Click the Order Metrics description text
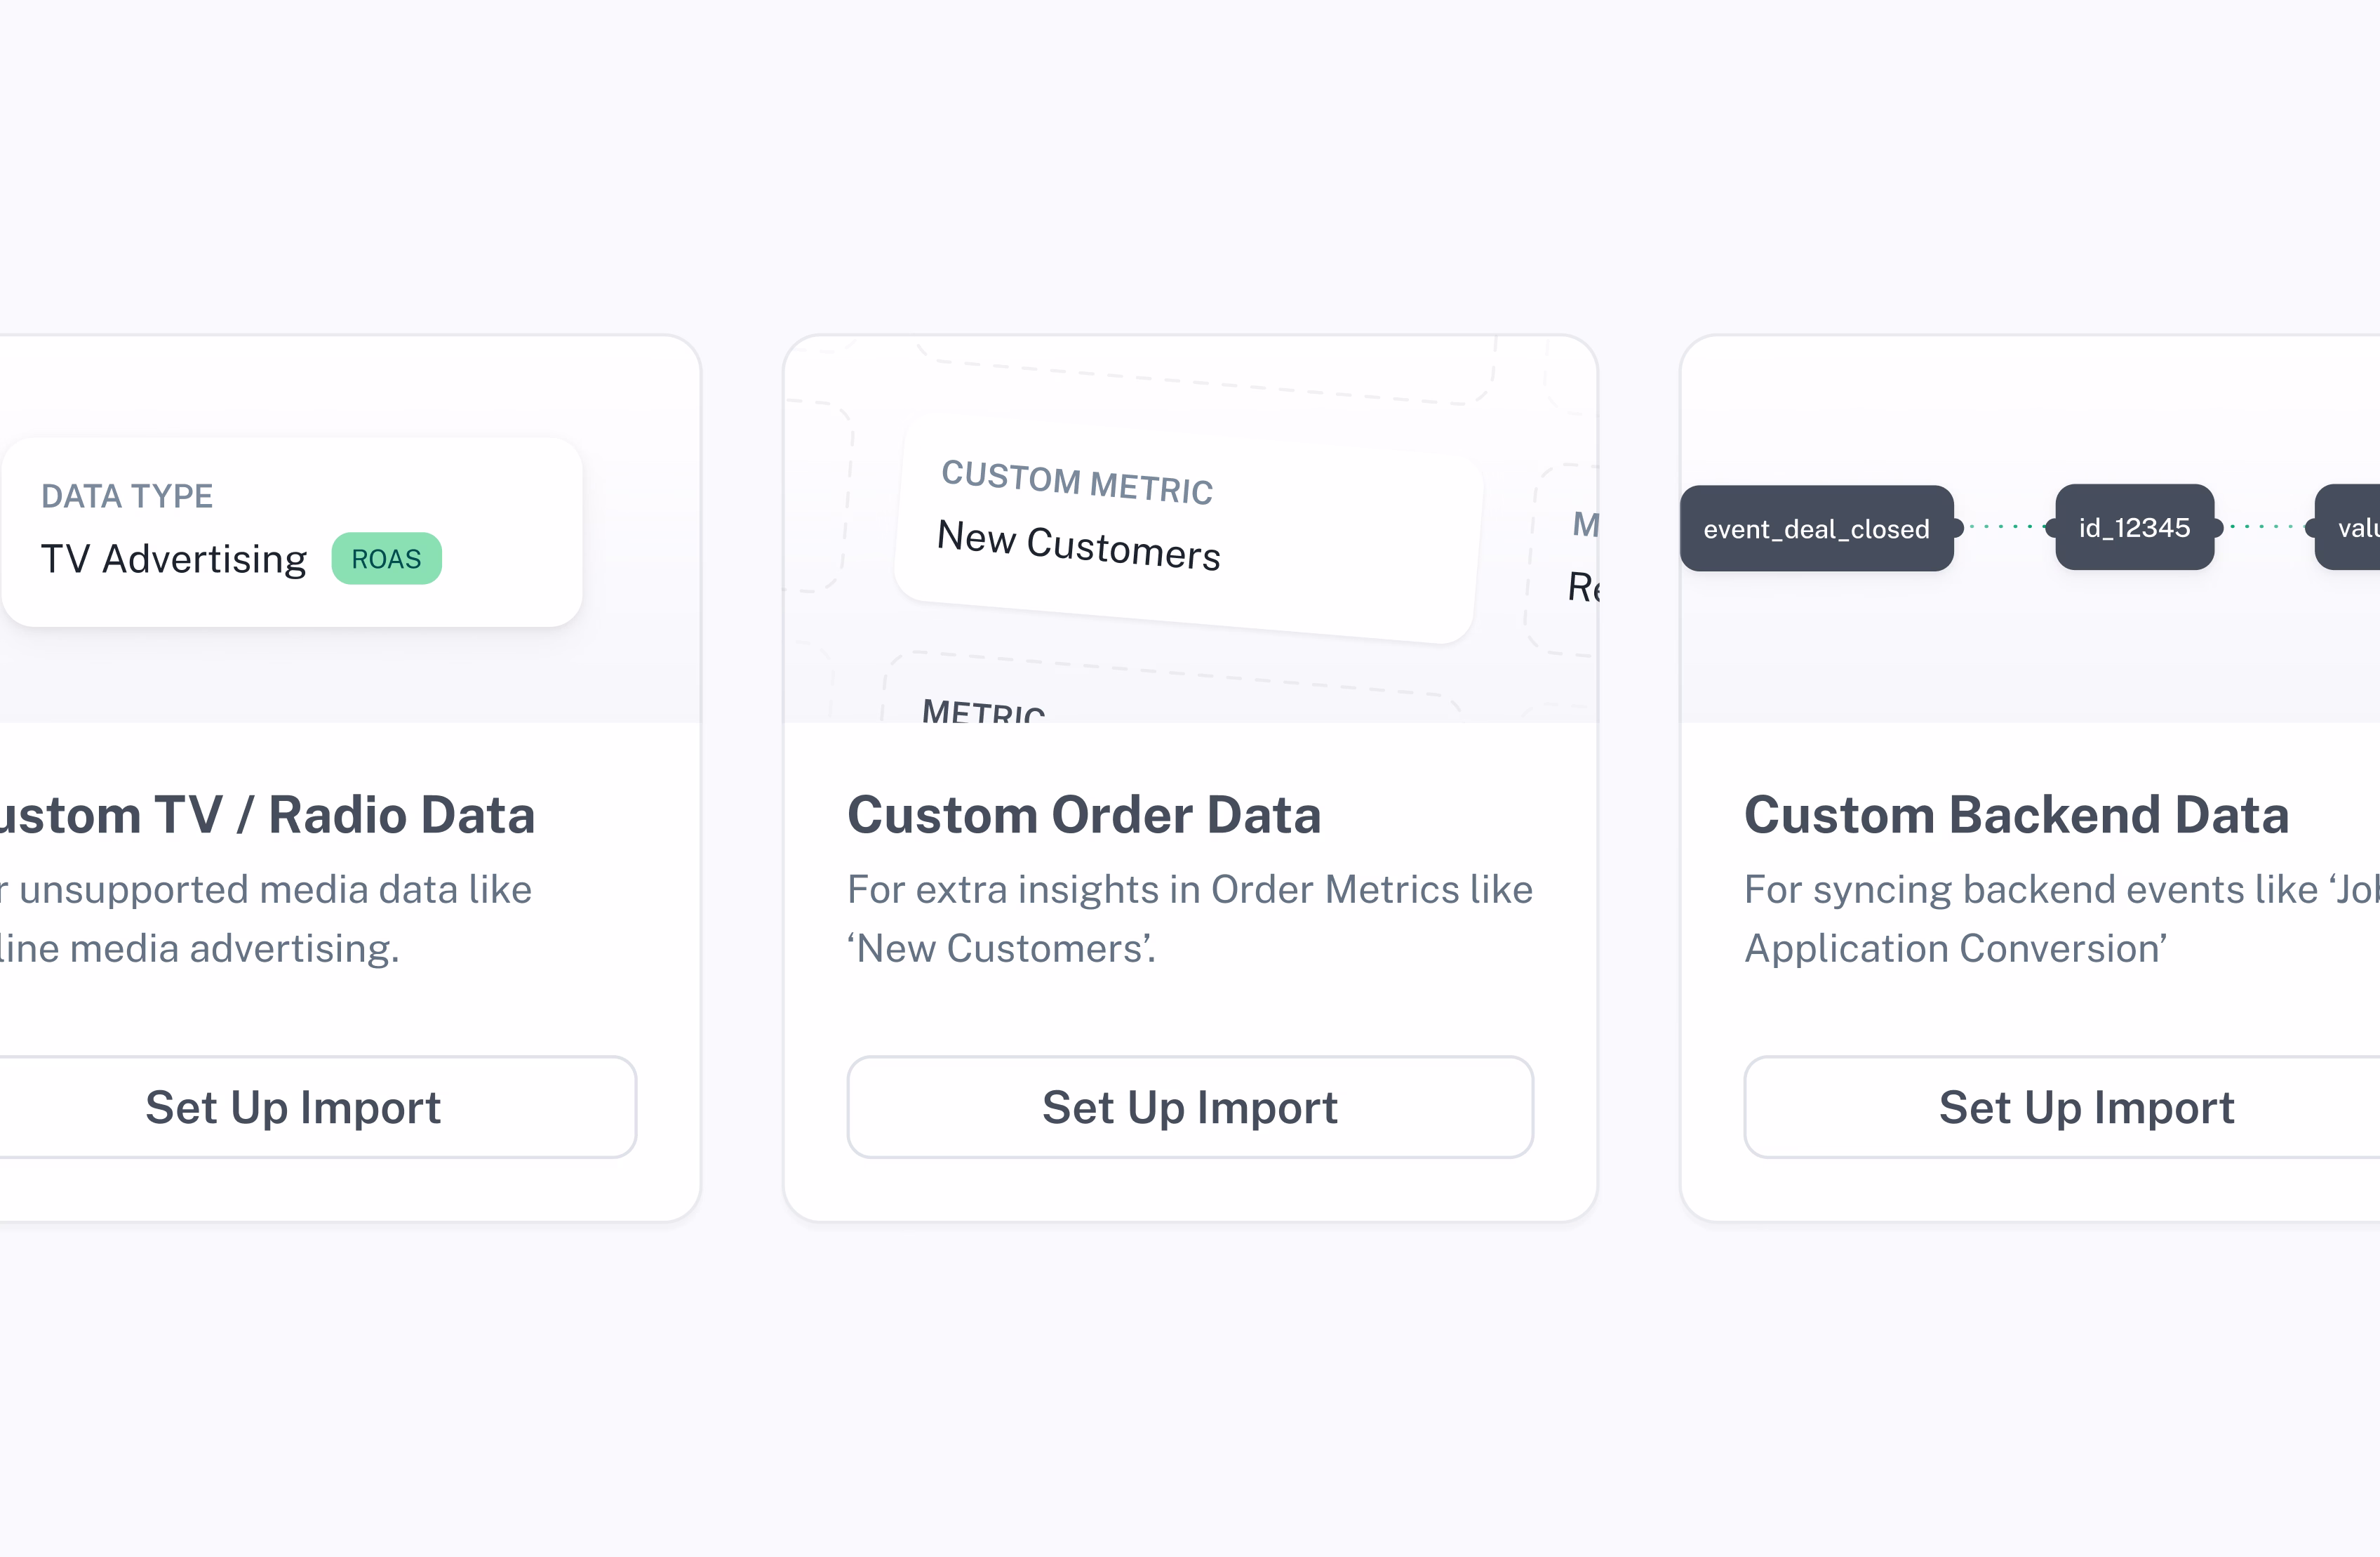The height and width of the screenshot is (1557, 2380). 1190,919
